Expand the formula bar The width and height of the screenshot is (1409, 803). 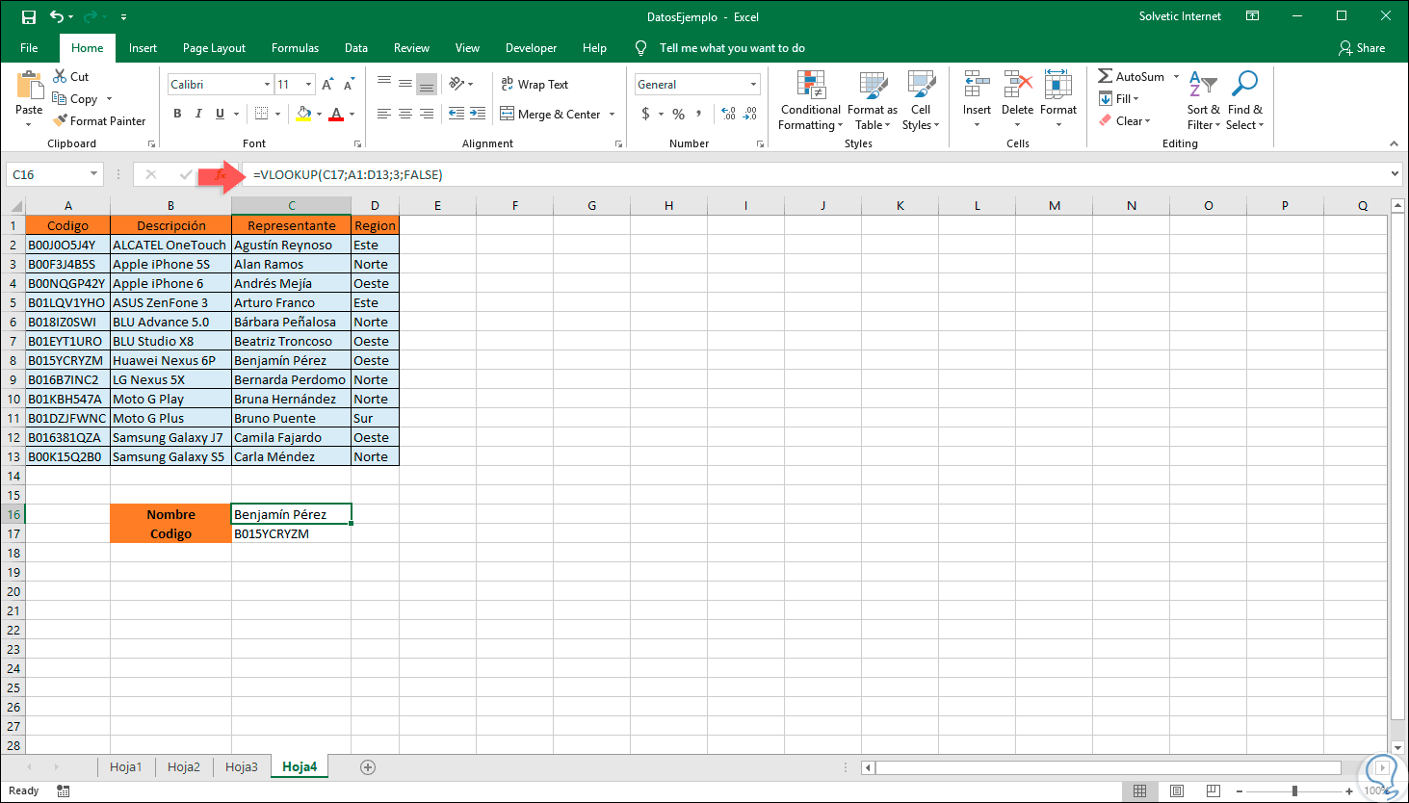pyautogui.click(x=1395, y=174)
